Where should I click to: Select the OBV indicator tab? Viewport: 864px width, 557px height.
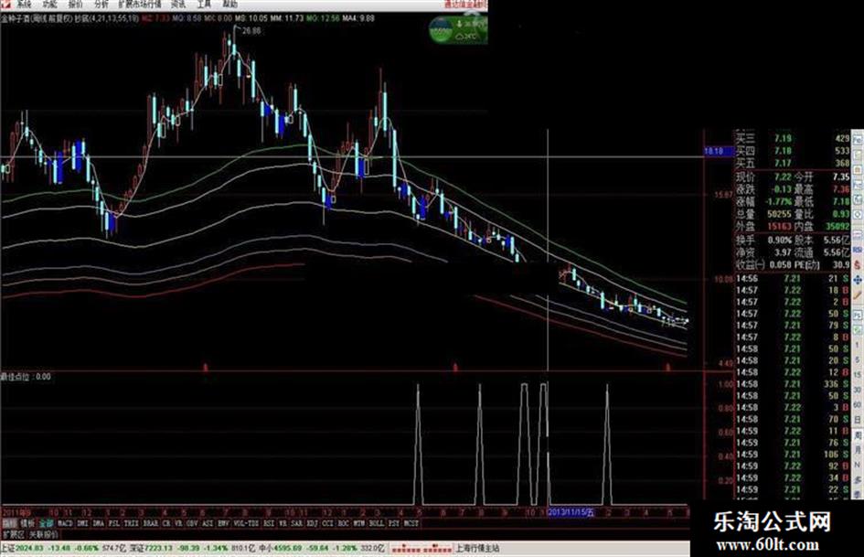(190, 523)
